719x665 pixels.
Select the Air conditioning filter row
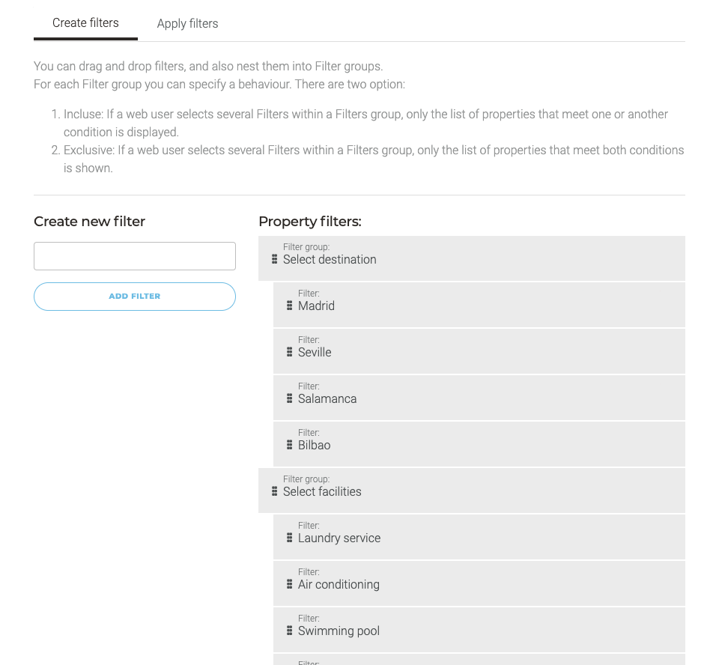coord(479,583)
